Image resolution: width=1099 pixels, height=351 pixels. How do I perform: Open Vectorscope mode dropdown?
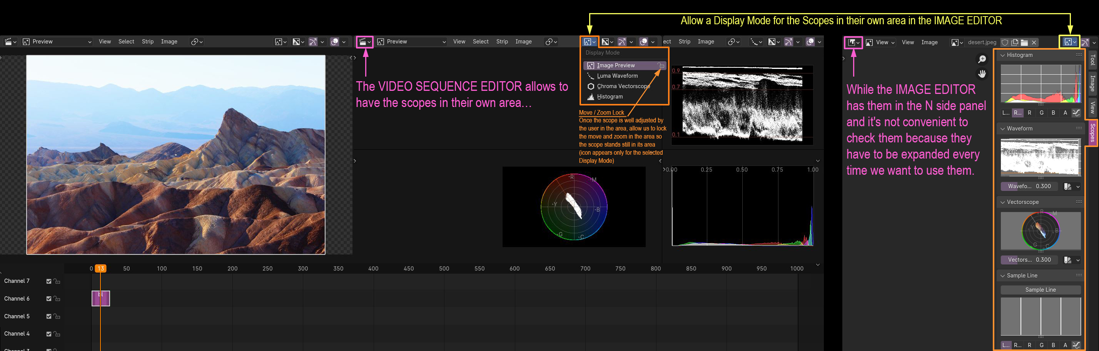point(1072,260)
